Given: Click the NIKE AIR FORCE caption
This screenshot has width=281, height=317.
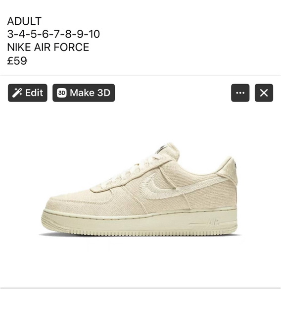Looking at the screenshot, I should click(x=48, y=47).
